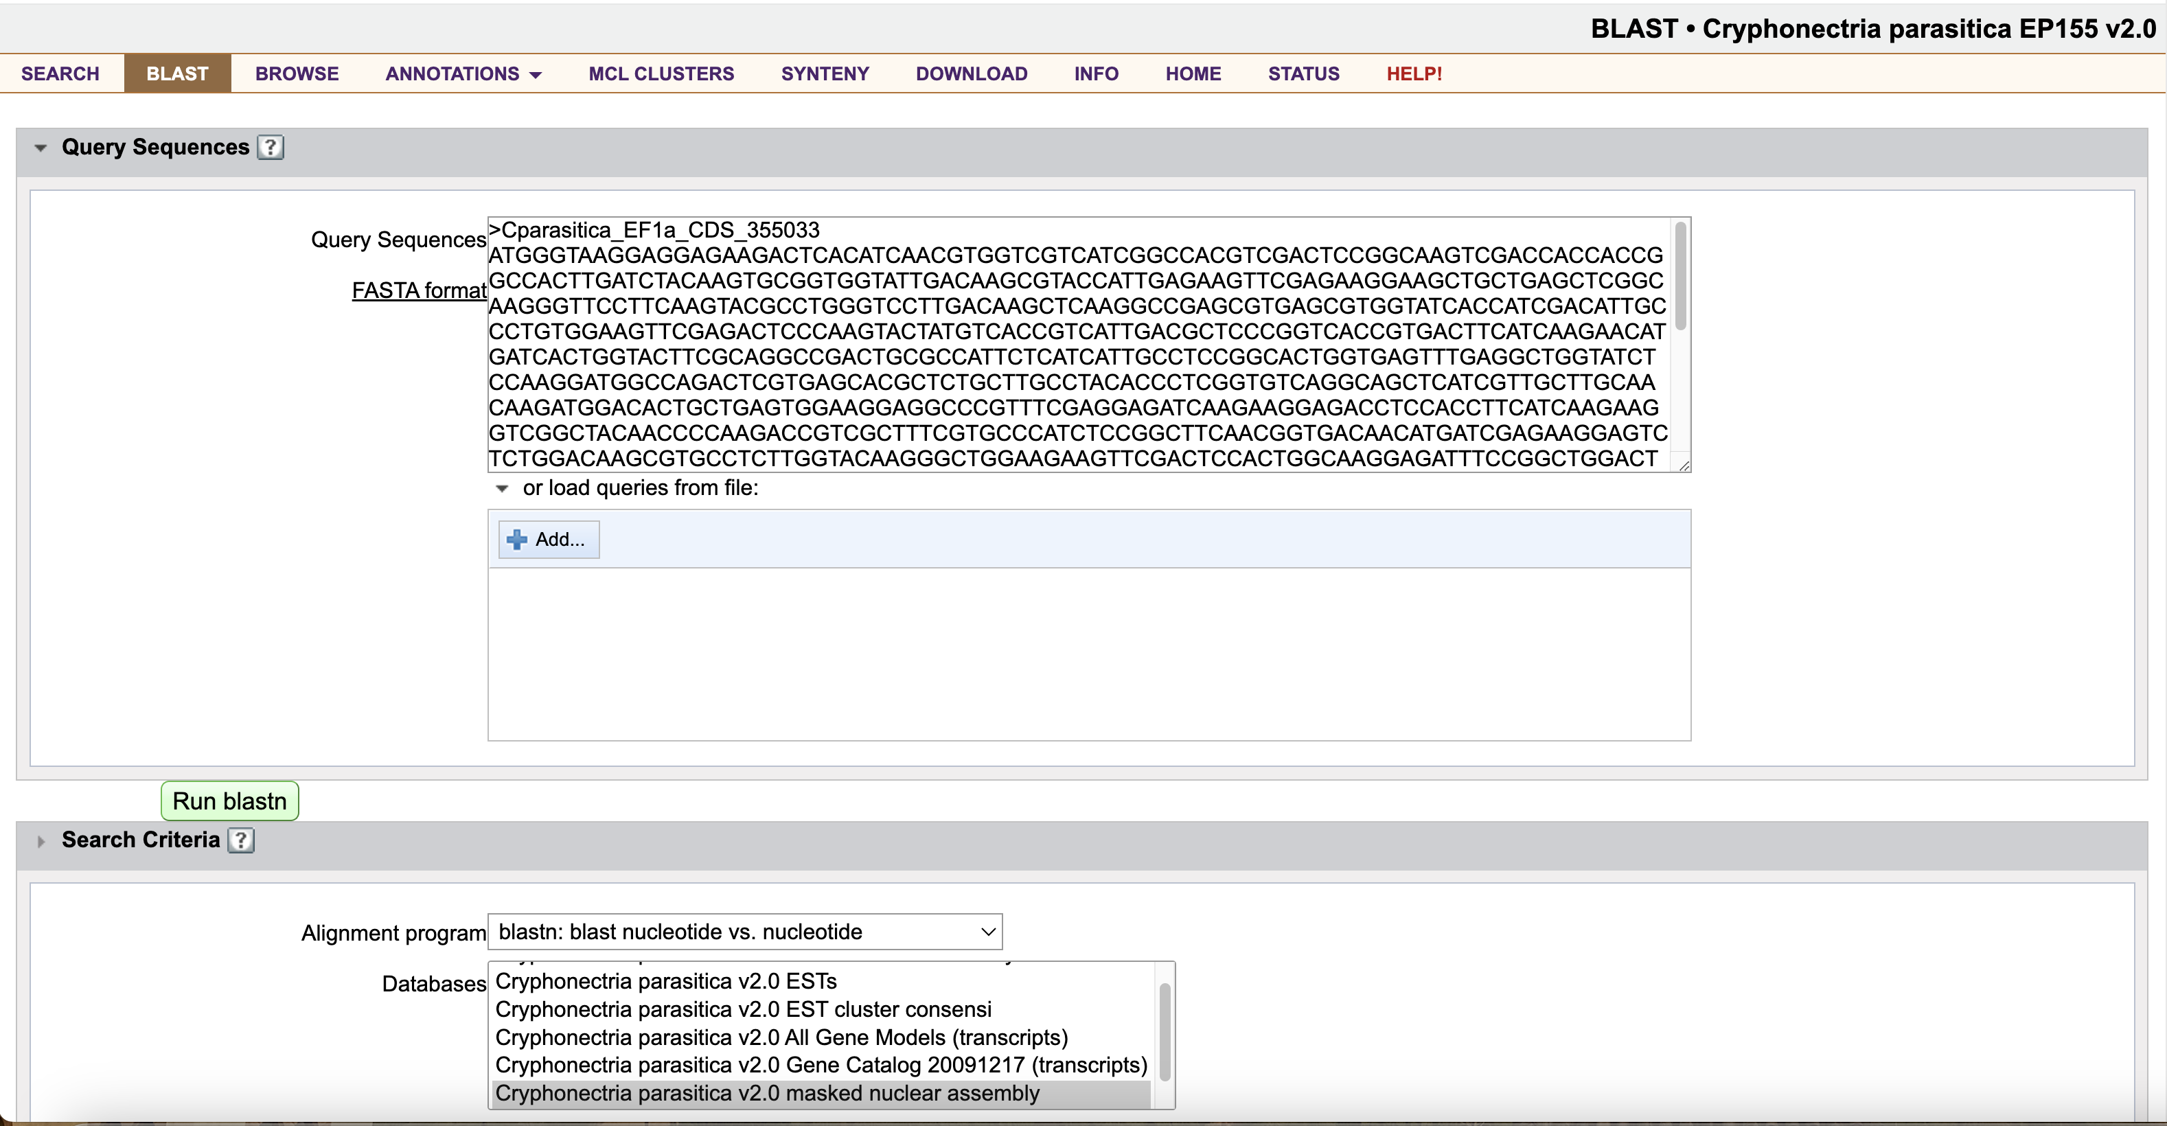This screenshot has width=2167, height=1126.
Task: Open the Alignment program dropdown
Action: click(x=744, y=932)
